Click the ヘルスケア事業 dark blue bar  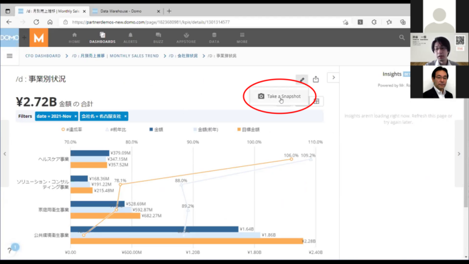(90, 153)
